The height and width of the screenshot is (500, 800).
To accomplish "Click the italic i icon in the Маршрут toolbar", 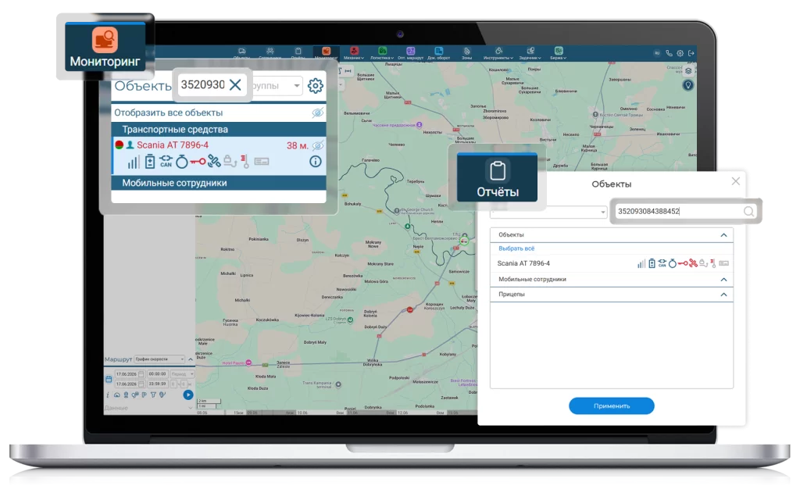I will 108,395.
